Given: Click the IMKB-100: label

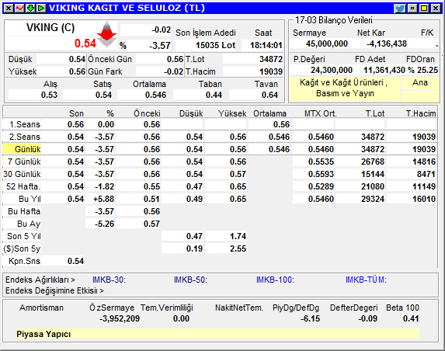Looking at the screenshot, I should pos(275,280).
